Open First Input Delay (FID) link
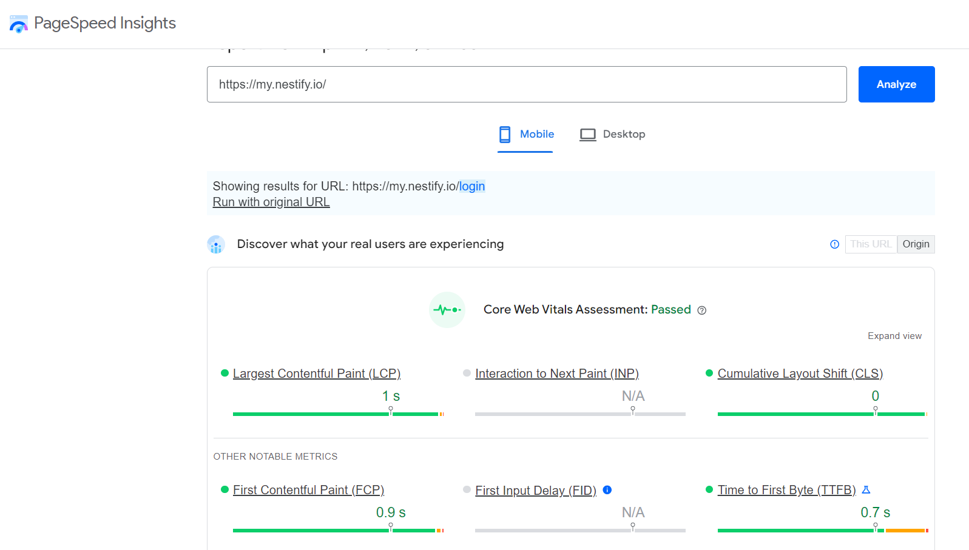This screenshot has height=550, width=969. [536, 490]
